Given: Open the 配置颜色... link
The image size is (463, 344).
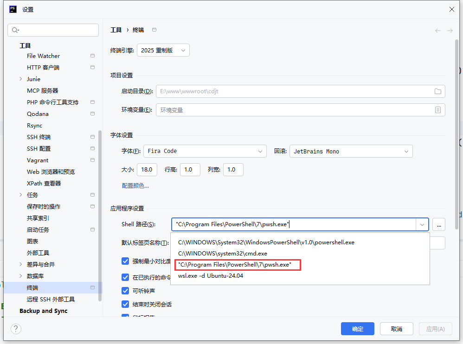Looking at the screenshot, I should [135, 186].
